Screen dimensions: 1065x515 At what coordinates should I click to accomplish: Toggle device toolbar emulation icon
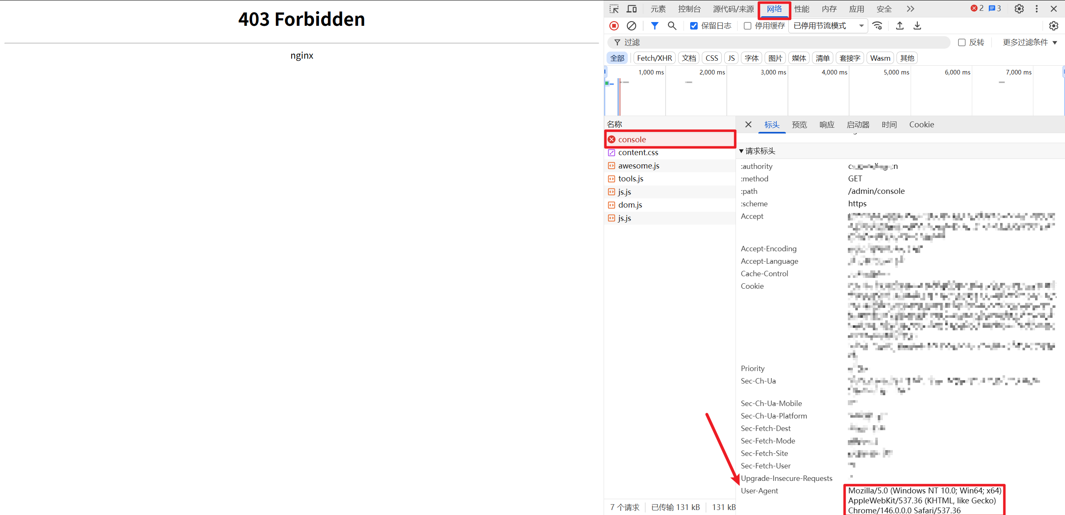632,9
